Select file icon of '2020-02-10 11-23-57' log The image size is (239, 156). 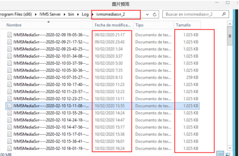[x=10, y=92]
